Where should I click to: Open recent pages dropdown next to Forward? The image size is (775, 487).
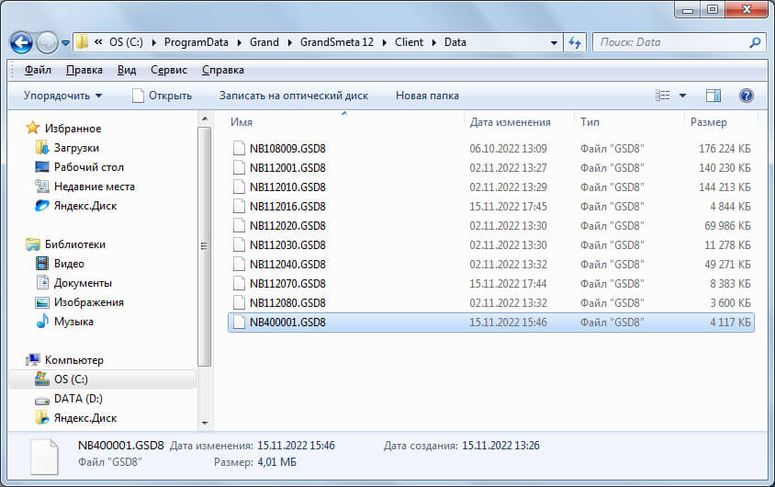(x=65, y=43)
